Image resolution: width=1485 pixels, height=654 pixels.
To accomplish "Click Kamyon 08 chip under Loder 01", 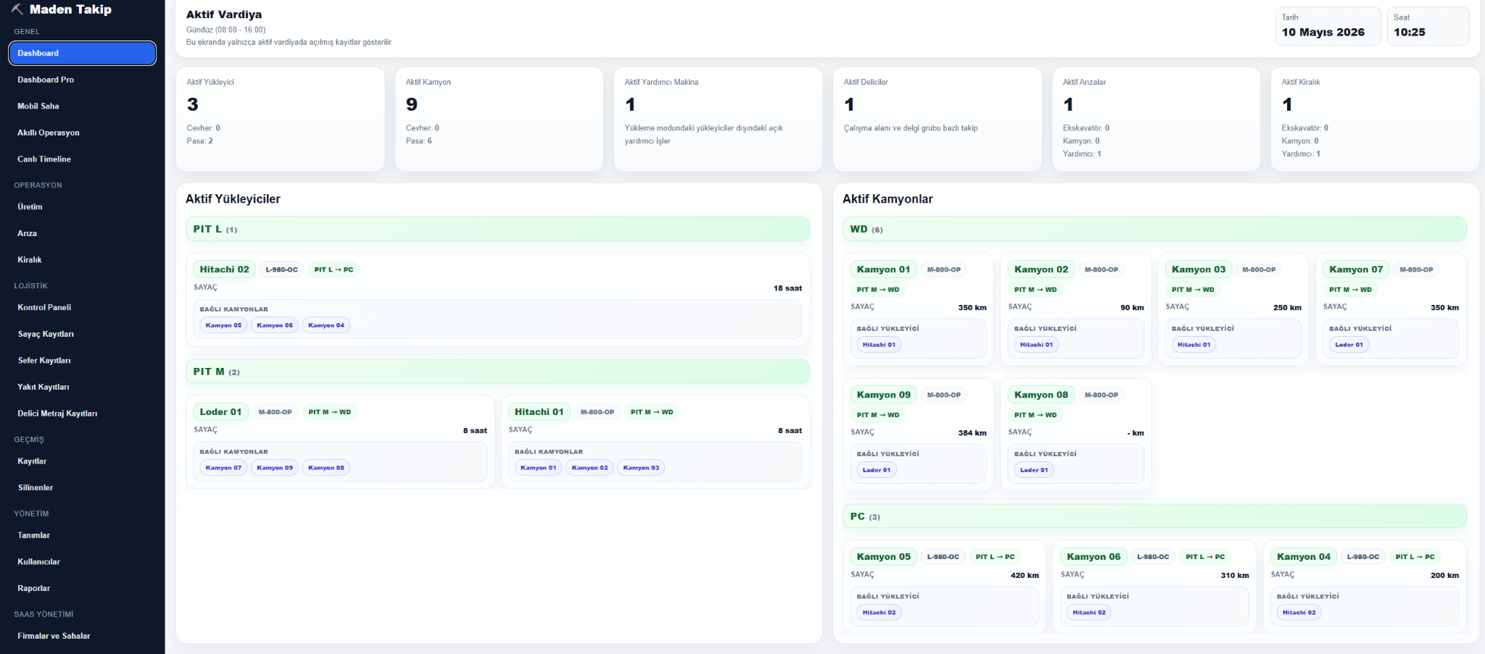I will pos(326,468).
